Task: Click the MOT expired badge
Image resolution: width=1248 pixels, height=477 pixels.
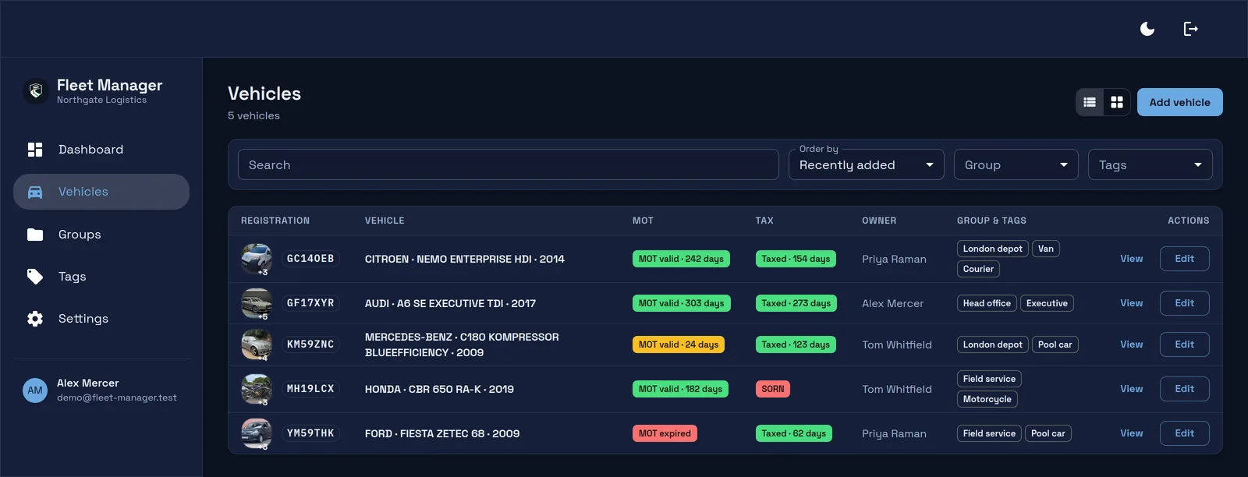Action: coord(665,433)
